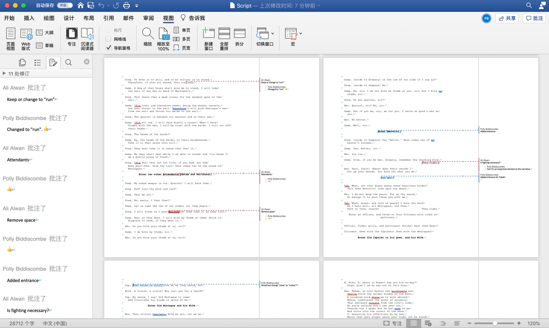Open search tab in navigation sidebar
Viewport: 549px width, 328px height.
68,62
